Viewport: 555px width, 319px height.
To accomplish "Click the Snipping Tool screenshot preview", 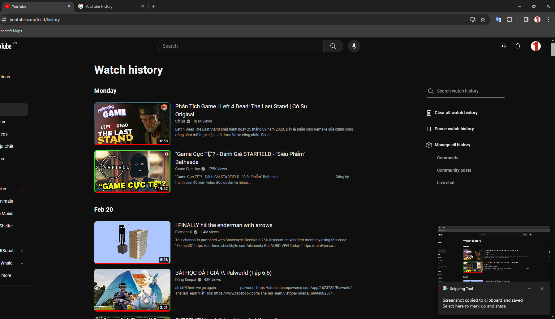I will point(494,254).
